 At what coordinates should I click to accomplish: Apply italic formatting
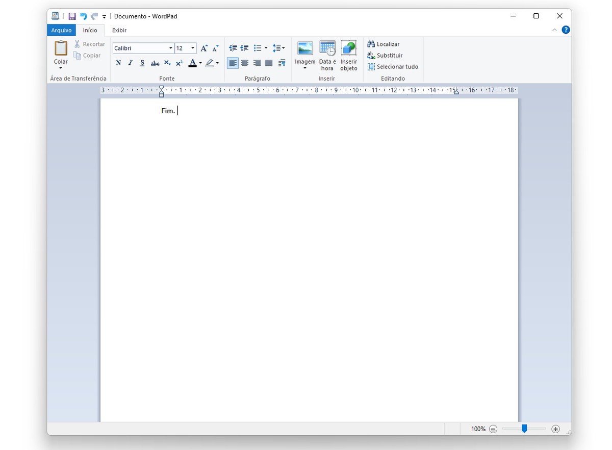tap(130, 63)
